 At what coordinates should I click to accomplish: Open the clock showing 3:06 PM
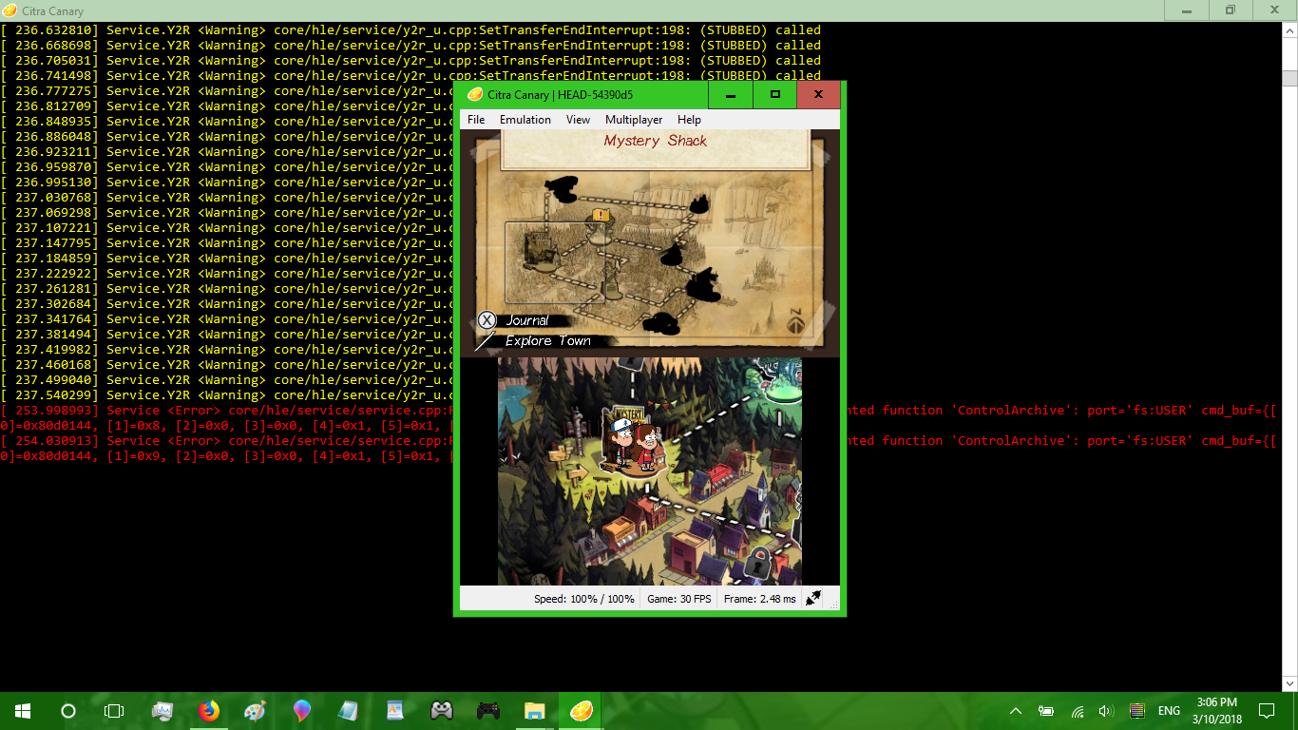click(1217, 711)
